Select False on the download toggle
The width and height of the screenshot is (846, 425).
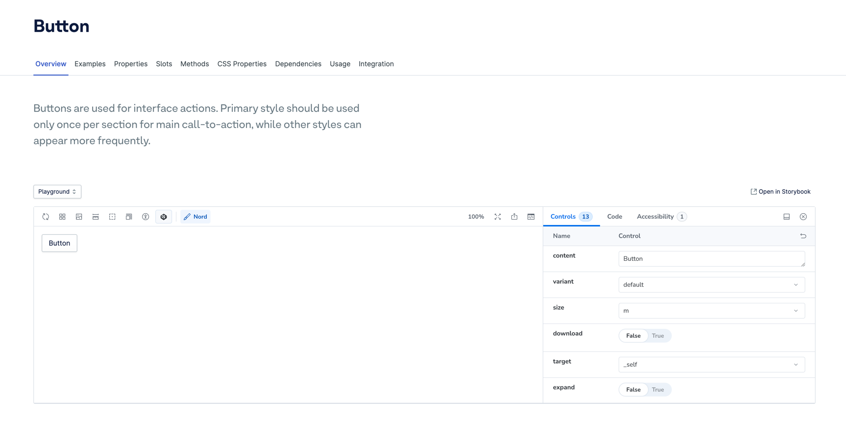click(x=633, y=336)
